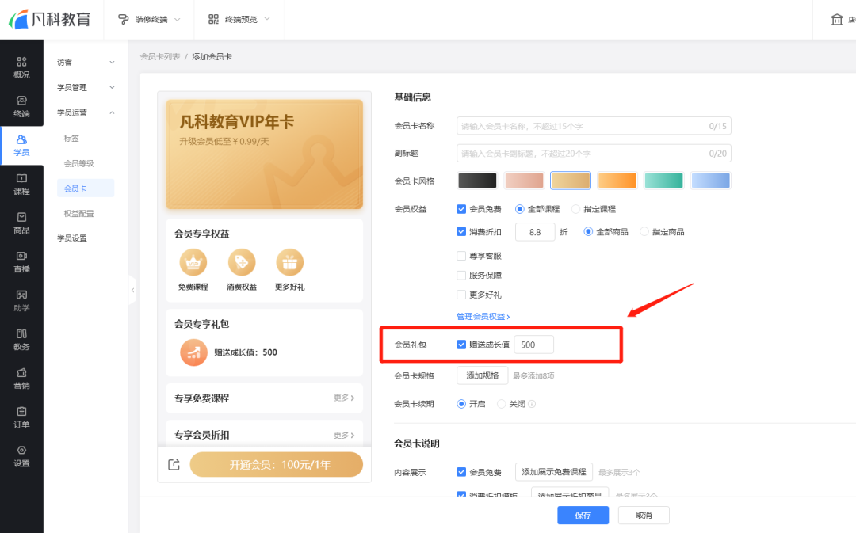This screenshot has width=856, height=533.
Task: Open the 课程 sidebar icon
Action: (21, 185)
